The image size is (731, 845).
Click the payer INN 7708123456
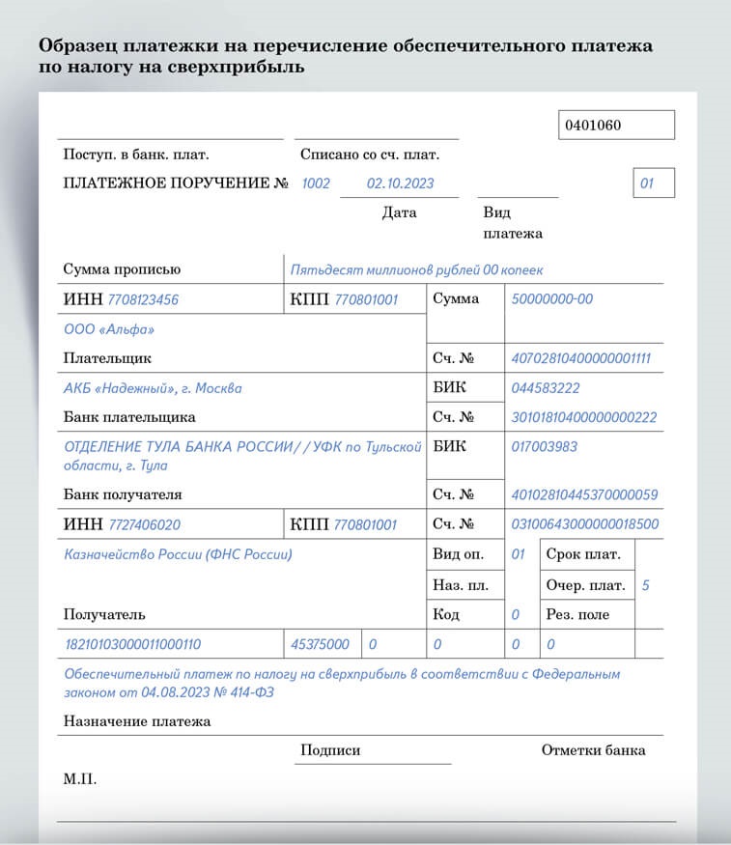[143, 300]
